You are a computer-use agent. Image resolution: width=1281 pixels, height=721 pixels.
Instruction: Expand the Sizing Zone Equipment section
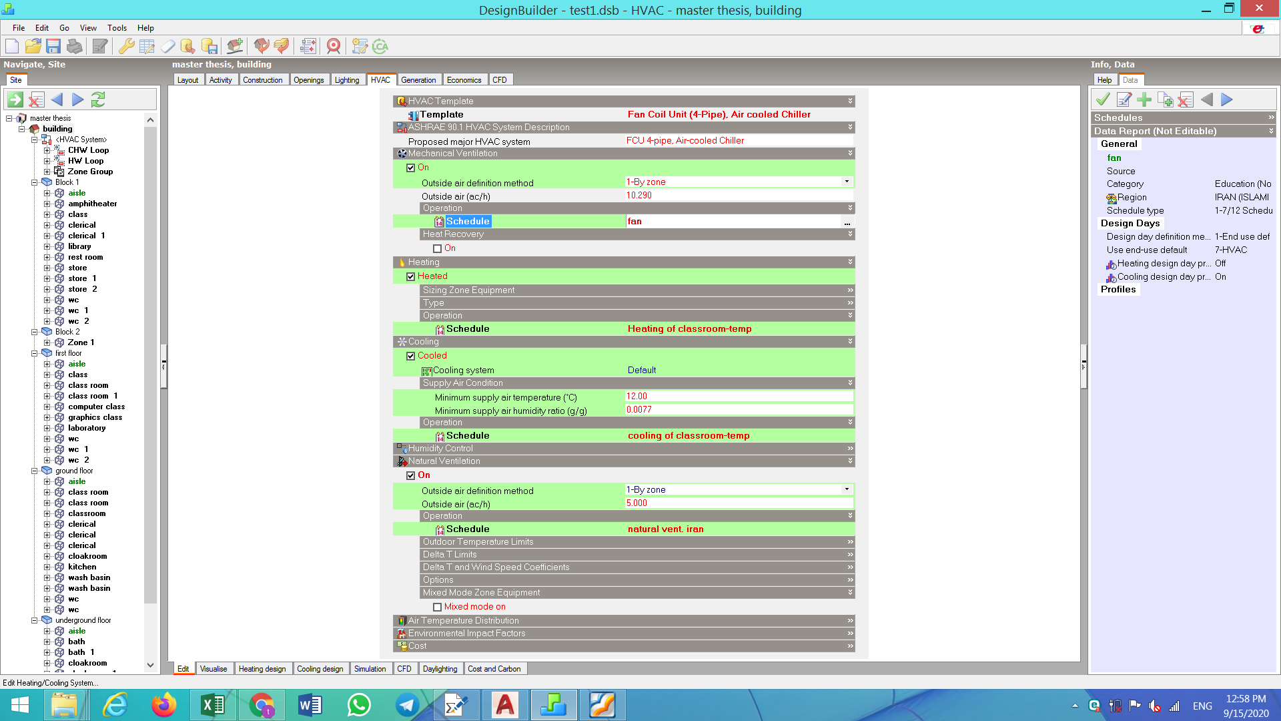(x=637, y=290)
